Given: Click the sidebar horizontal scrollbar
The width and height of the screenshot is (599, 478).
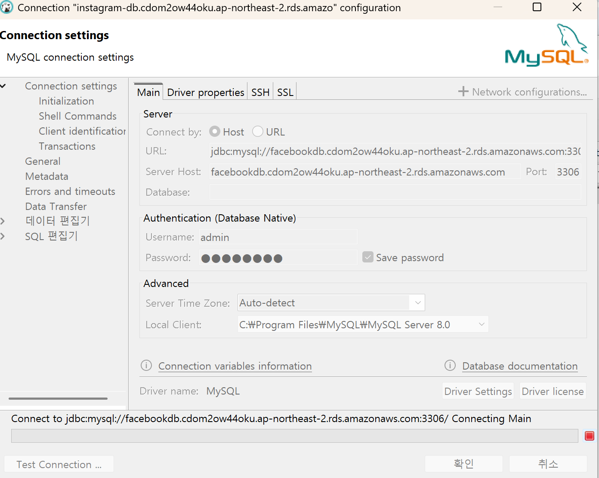Looking at the screenshot, I should point(58,398).
